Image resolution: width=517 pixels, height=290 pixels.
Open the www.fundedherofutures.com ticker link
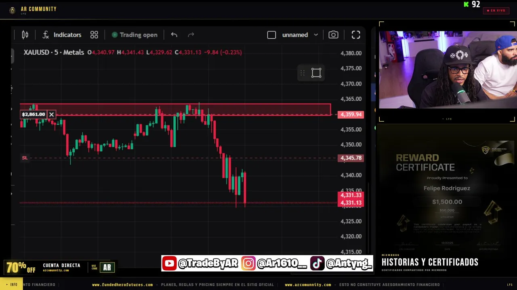(x=122, y=285)
